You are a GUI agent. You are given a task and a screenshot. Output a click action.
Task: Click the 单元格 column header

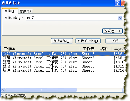pyautogui.click(x=119, y=49)
